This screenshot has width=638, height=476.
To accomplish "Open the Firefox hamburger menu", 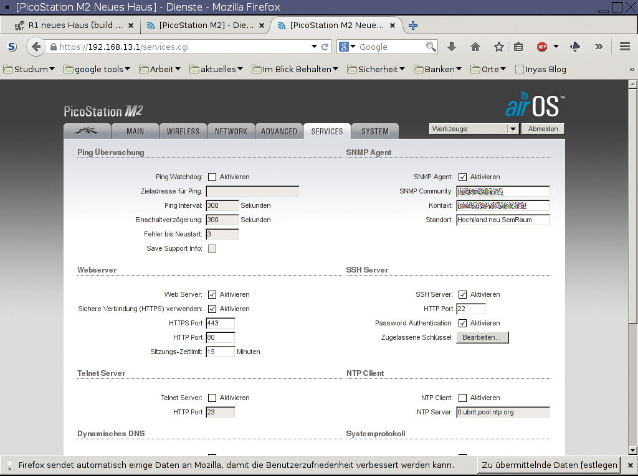I will [x=625, y=47].
